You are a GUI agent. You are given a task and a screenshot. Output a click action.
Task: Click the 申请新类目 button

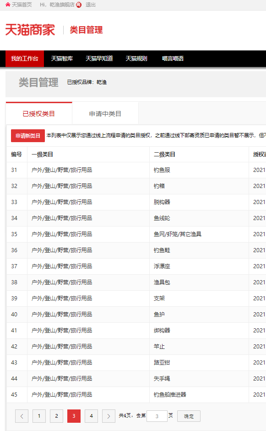click(x=28, y=136)
